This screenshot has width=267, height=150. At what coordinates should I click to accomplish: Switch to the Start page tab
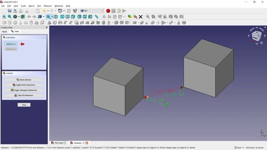(58, 143)
